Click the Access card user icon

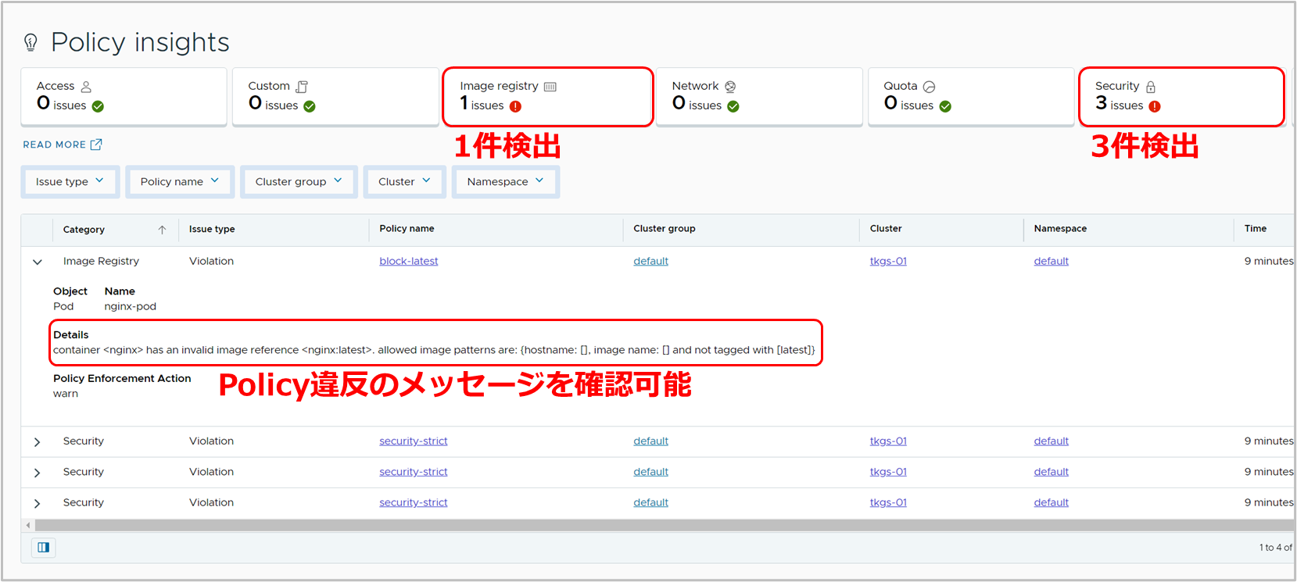[86, 87]
